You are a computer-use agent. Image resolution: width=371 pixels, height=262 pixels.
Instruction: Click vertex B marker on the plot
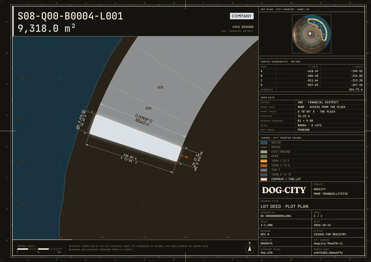181,147
